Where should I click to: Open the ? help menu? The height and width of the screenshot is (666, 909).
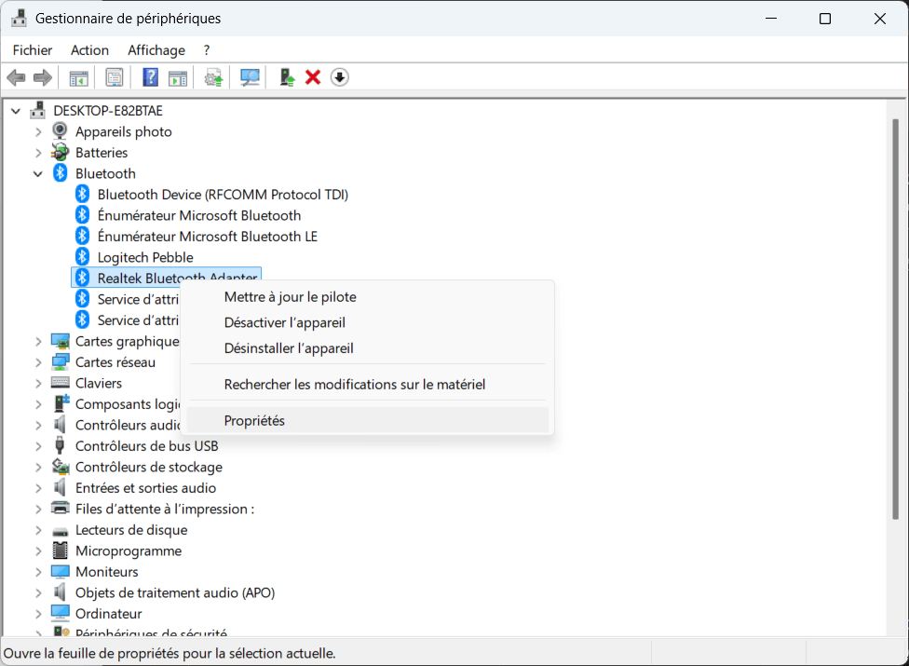click(x=207, y=50)
